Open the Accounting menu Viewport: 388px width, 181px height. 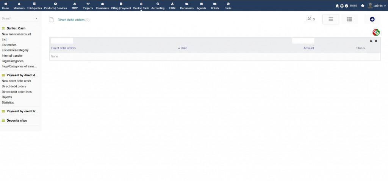[x=158, y=6]
